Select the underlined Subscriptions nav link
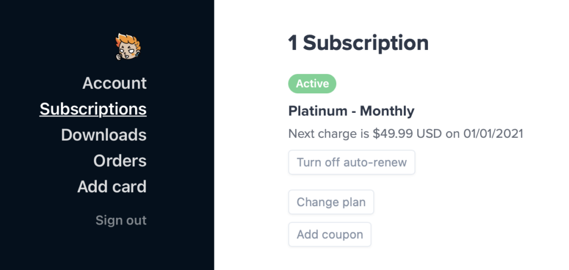This screenshot has width=569, height=270. click(93, 109)
